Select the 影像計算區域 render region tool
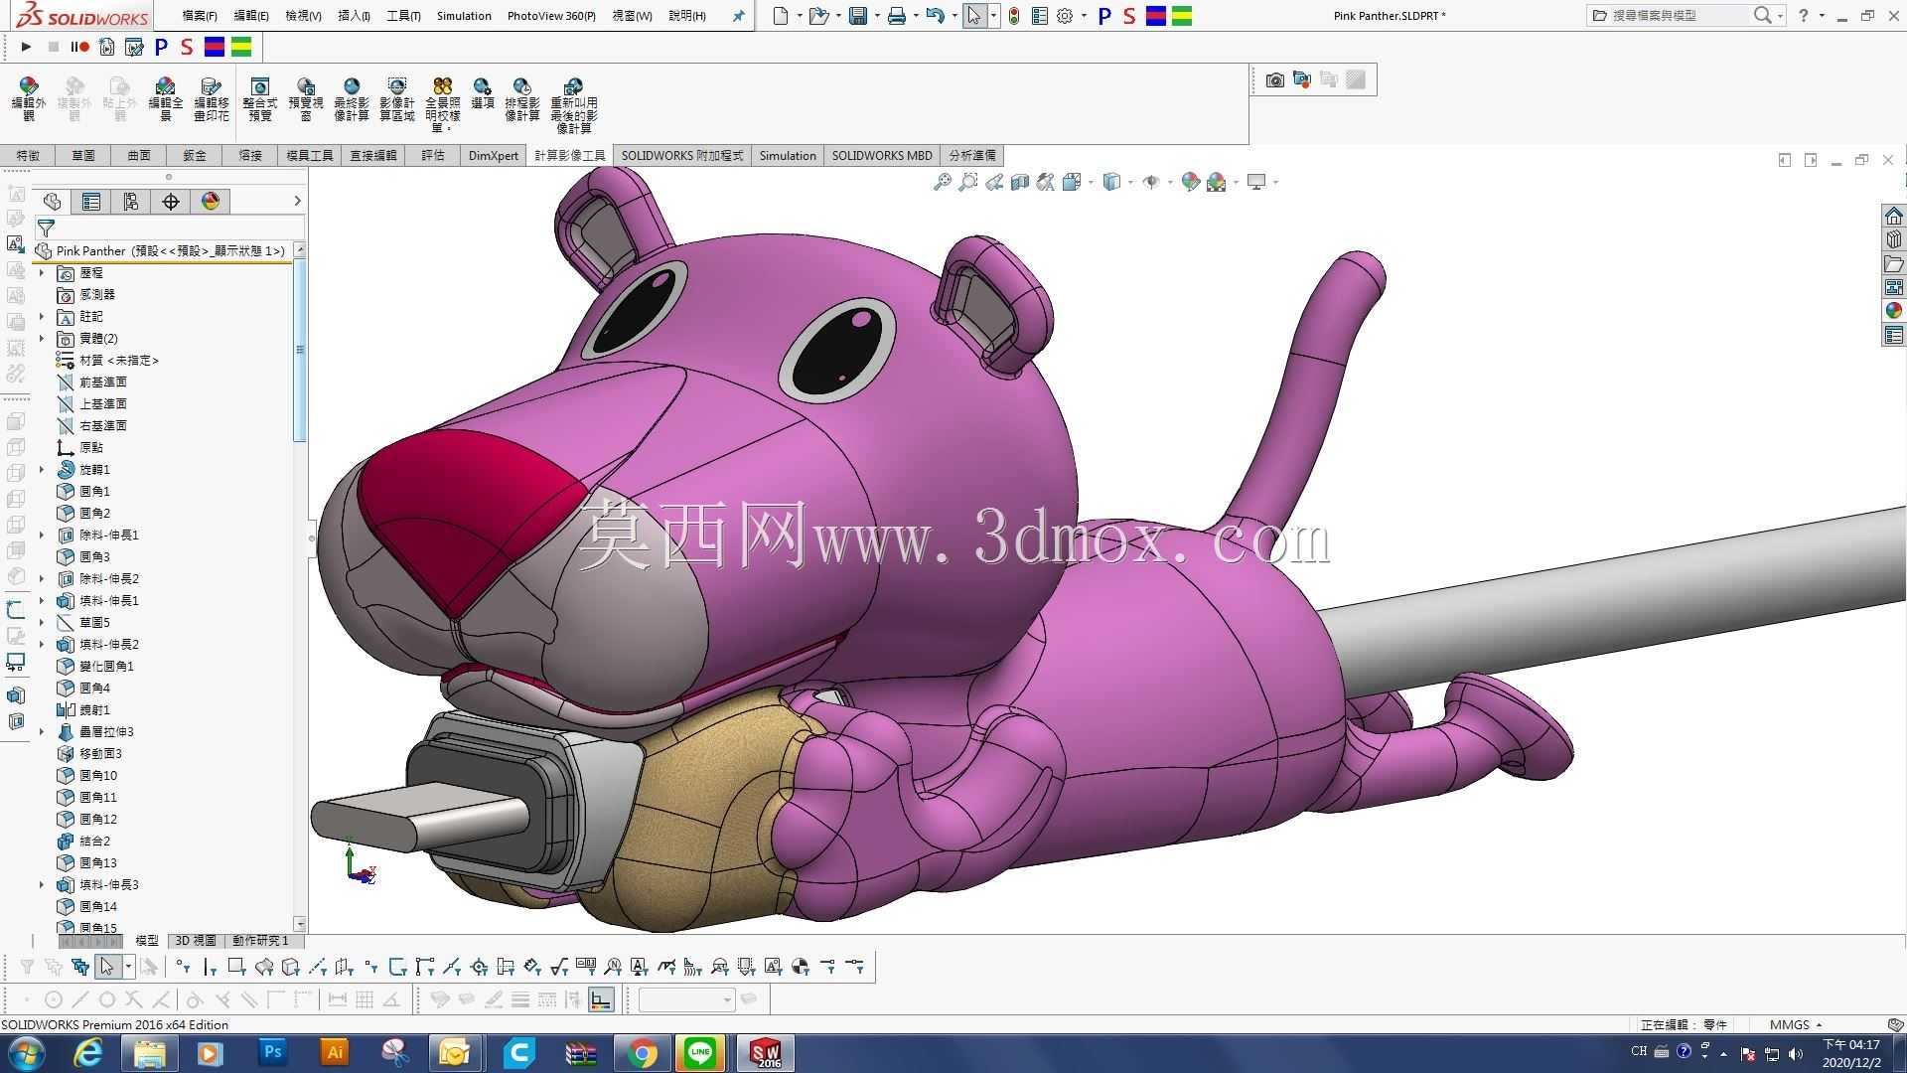Screen dimensions: 1907x1073 click(x=396, y=99)
